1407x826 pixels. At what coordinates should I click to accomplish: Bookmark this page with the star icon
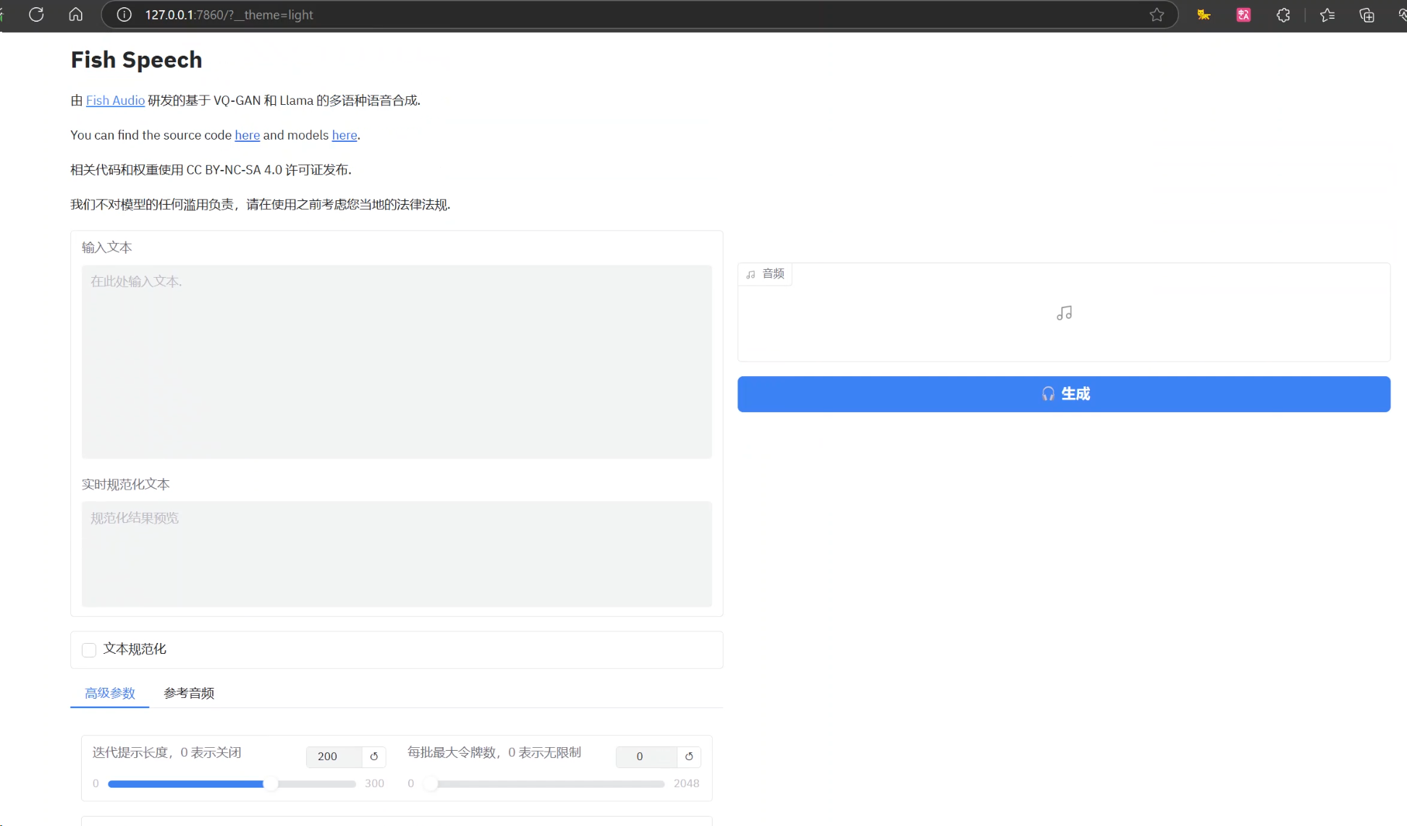point(1157,14)
